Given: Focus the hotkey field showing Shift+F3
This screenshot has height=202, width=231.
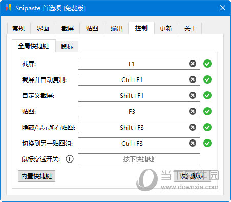Looking at the screenshot, I should pyautogui.click(x=139, y=127).
